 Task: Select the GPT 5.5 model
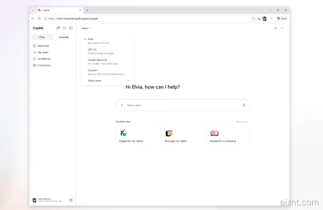(x=107, y=51)
